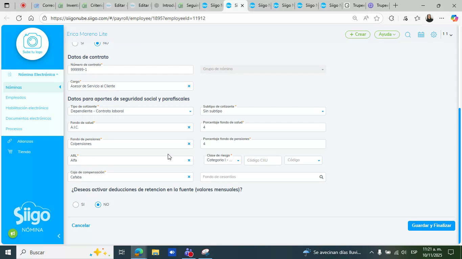Screen dimensions: 462x259
Task: Open Task View on the taskbar
Action: [x=122, y=252]
